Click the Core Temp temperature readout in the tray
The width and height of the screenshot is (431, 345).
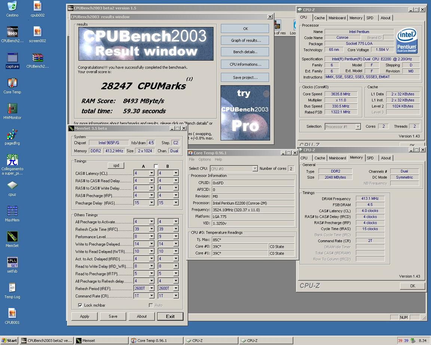pyautogui.click(x=403, y=341)
